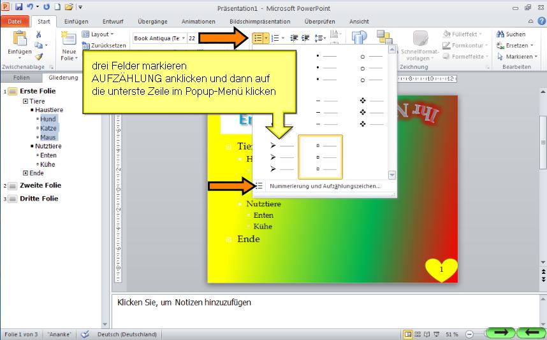Open Nummerierung und Aufzählungszeichen dialog
Viewport: 547px width, 340px height.
coord(325,186)
